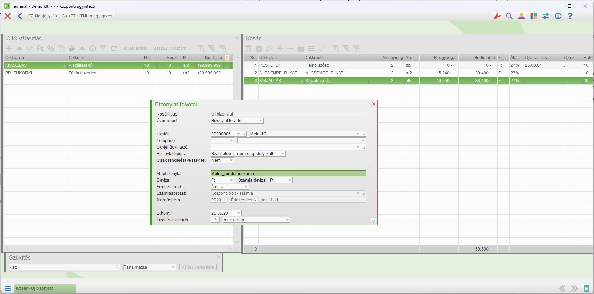Open the wrench settings icon
The width and height of the screenshot is (594, 294).
tap(497, 16)
